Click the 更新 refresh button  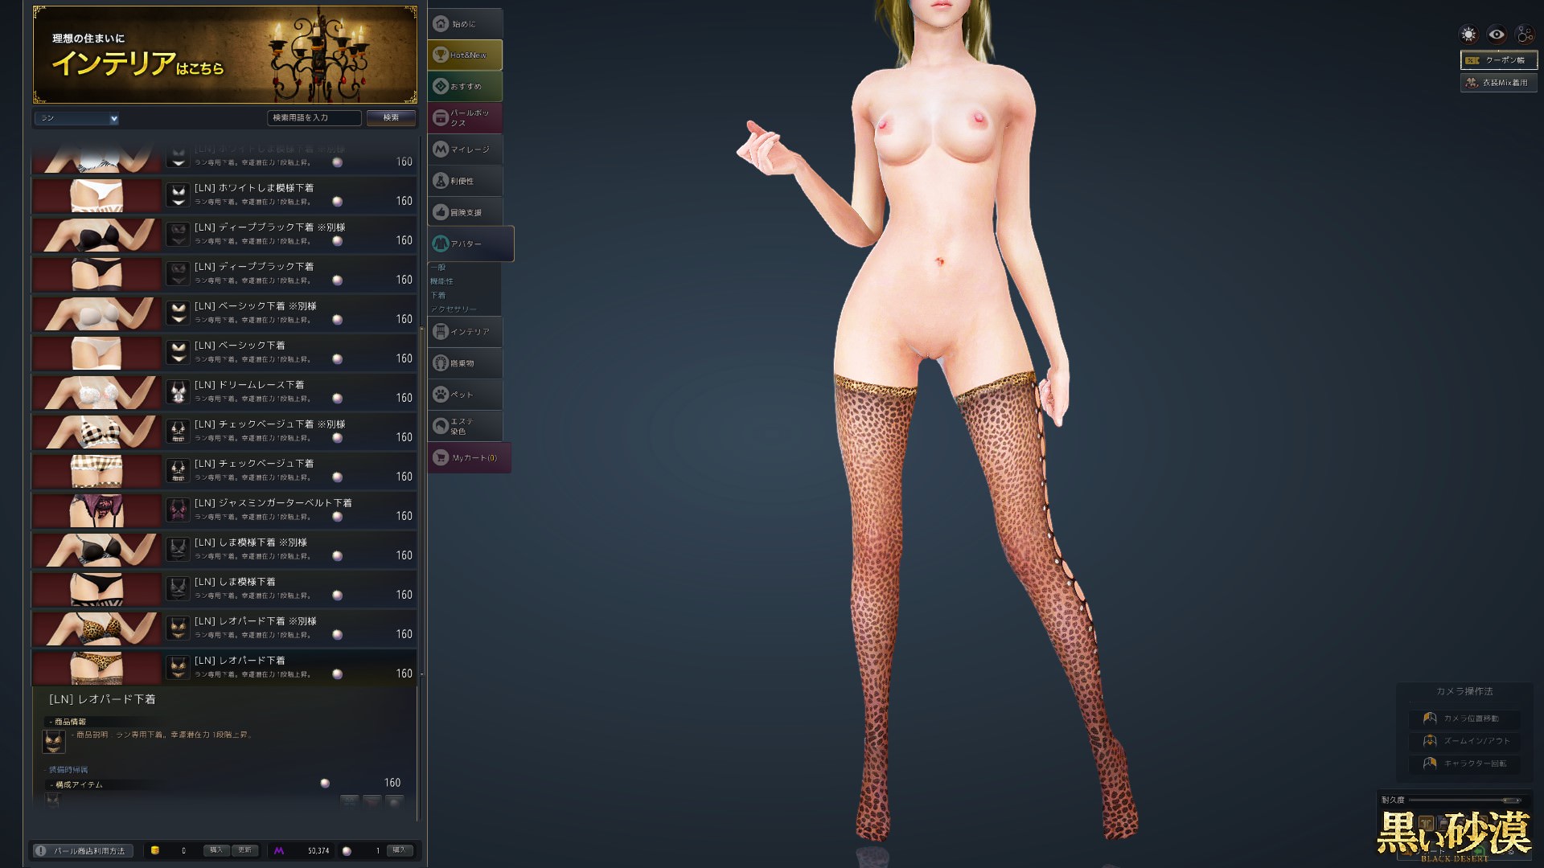pos(244,850)
